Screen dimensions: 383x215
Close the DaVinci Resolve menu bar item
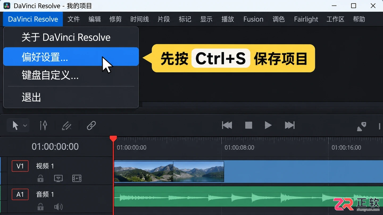pyautogui.click(x=33, y=19)
